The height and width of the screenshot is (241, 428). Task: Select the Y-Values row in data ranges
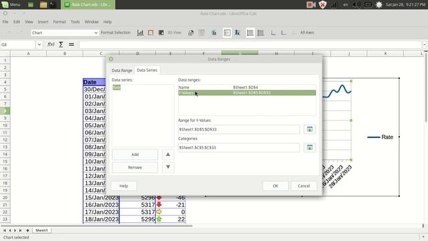(x=247, y=92)
